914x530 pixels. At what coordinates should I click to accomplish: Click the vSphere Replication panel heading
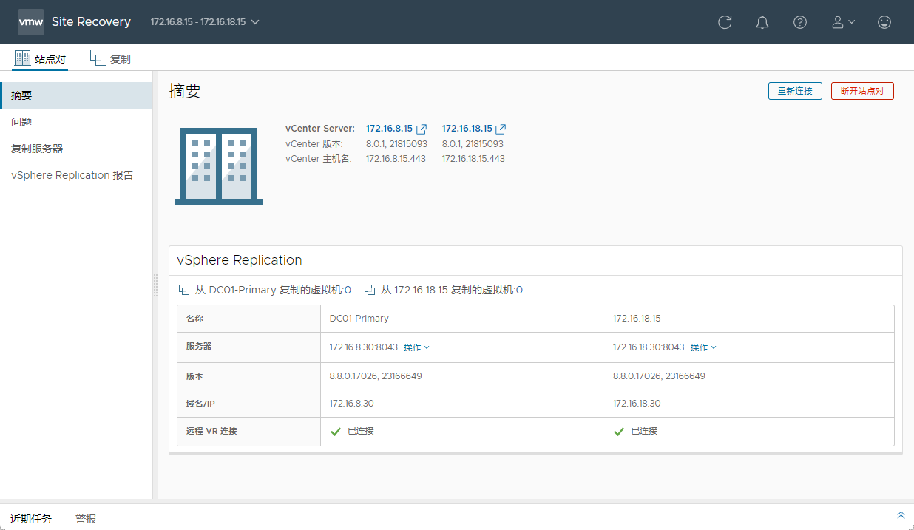240,260
